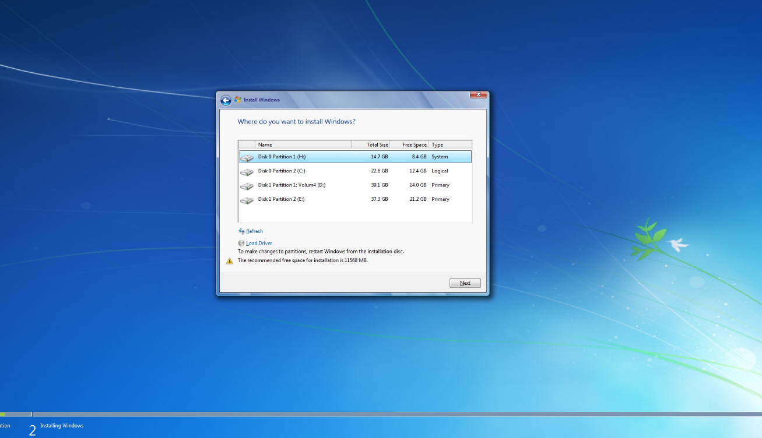Click the 12.4 GB free space value
Viewport: 762px width, 438px height.
coord(418,171)
